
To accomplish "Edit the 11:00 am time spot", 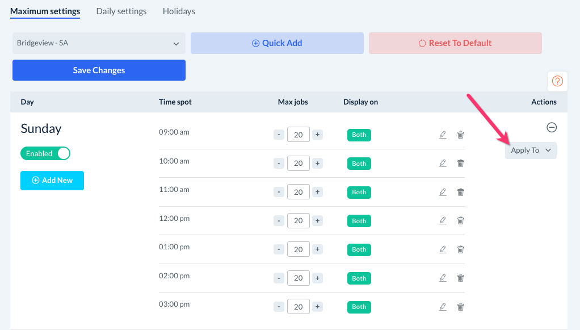I will click(443, 192).
